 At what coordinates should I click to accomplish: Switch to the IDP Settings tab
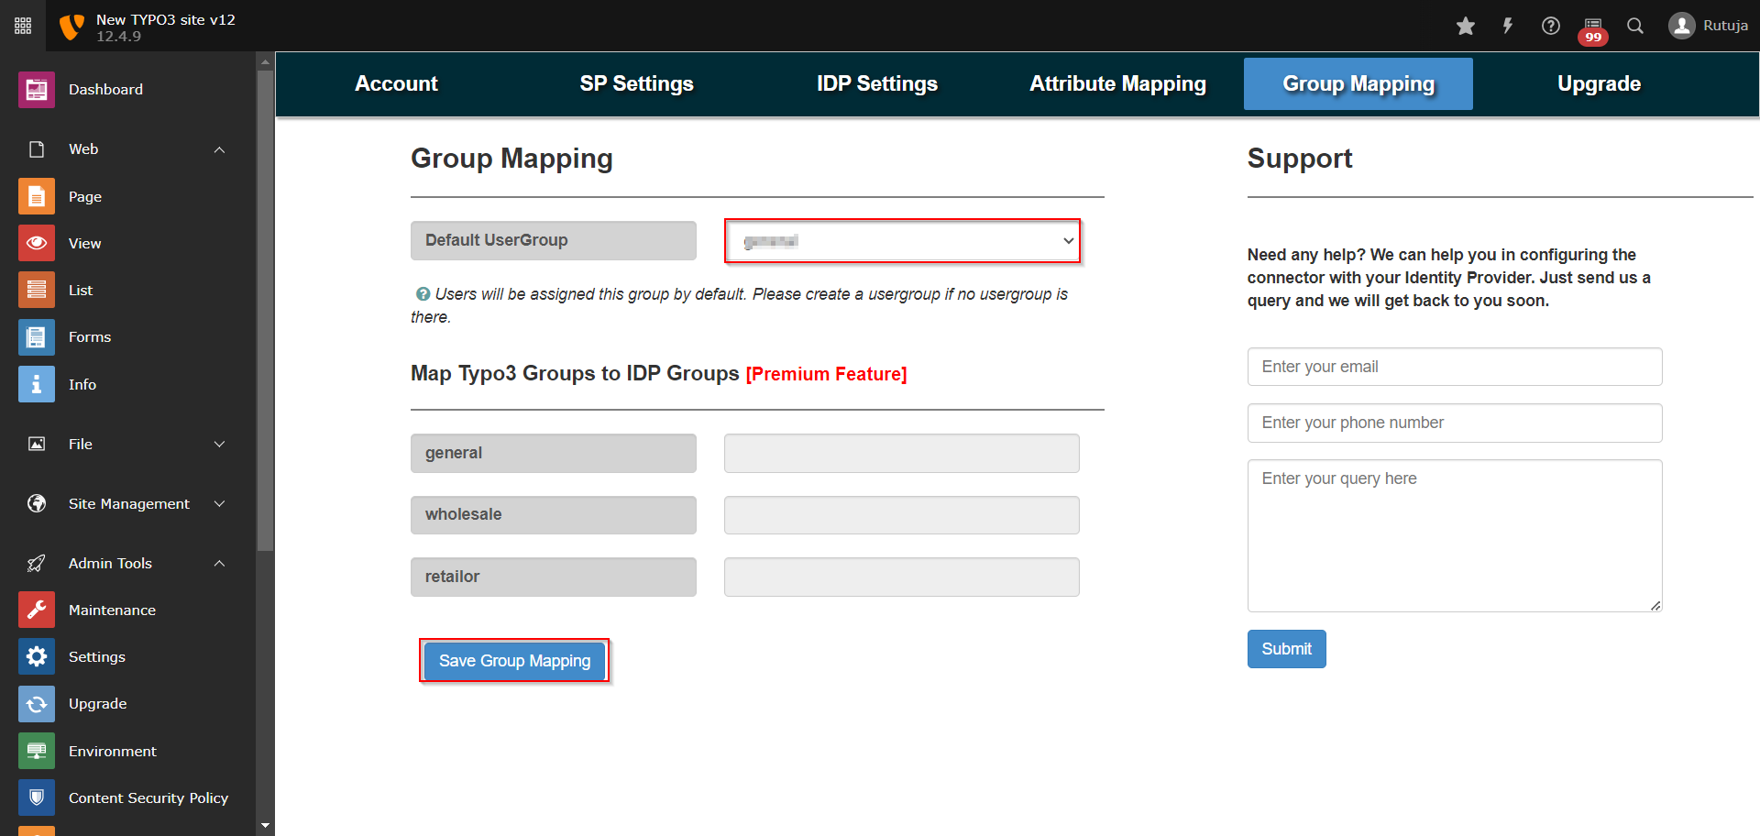pos(876,83)
